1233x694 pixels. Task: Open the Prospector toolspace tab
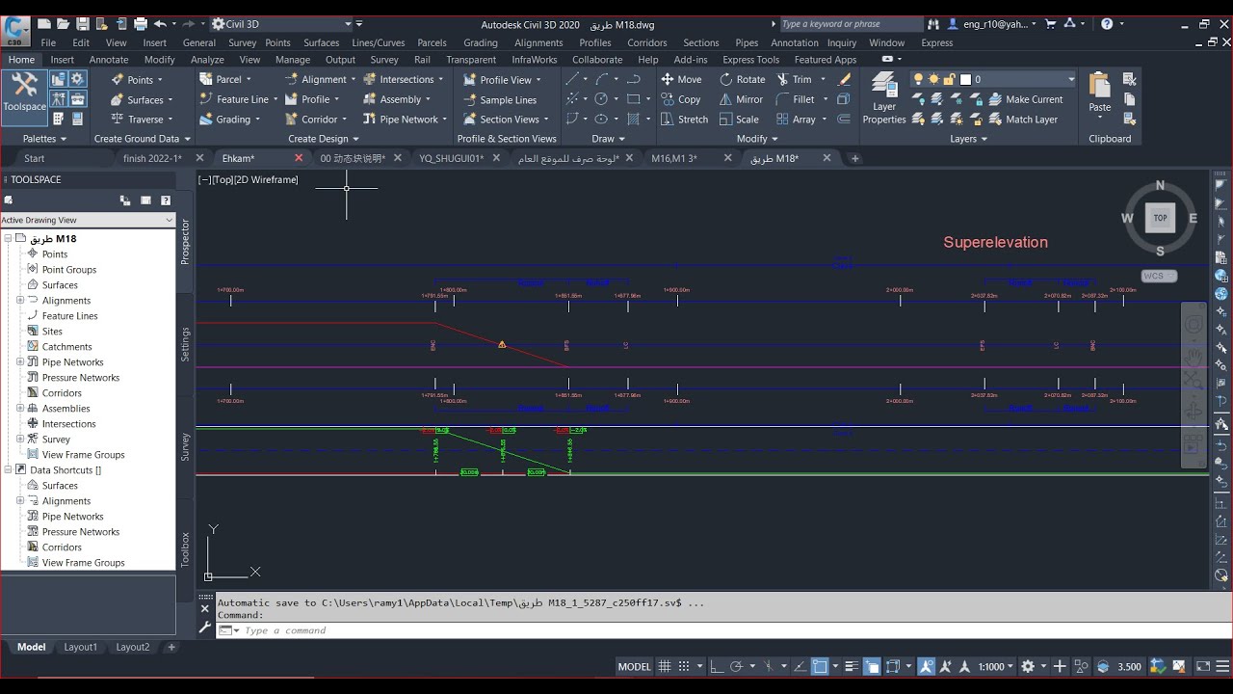click(x=186, y=241)
